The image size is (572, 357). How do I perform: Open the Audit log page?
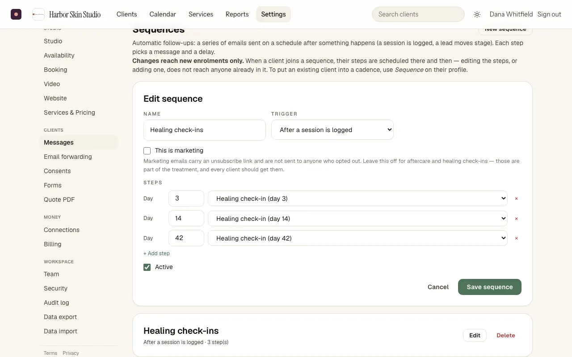tap(79, 303)
